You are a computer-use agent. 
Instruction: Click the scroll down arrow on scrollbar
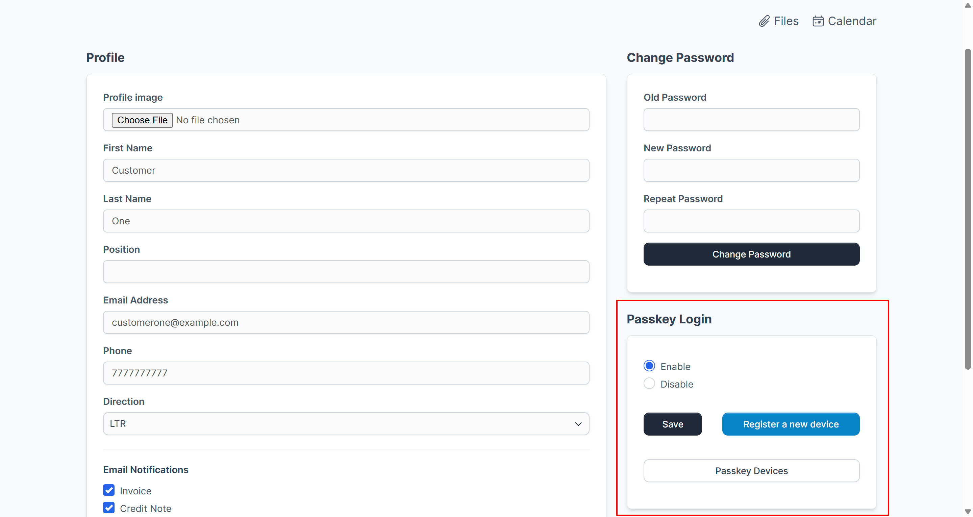[967, 511]
